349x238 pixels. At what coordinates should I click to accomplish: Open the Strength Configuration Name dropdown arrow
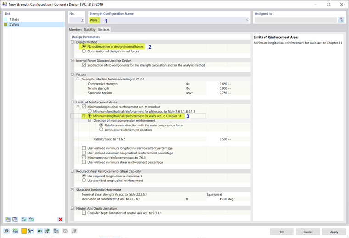tap(247, 20)
